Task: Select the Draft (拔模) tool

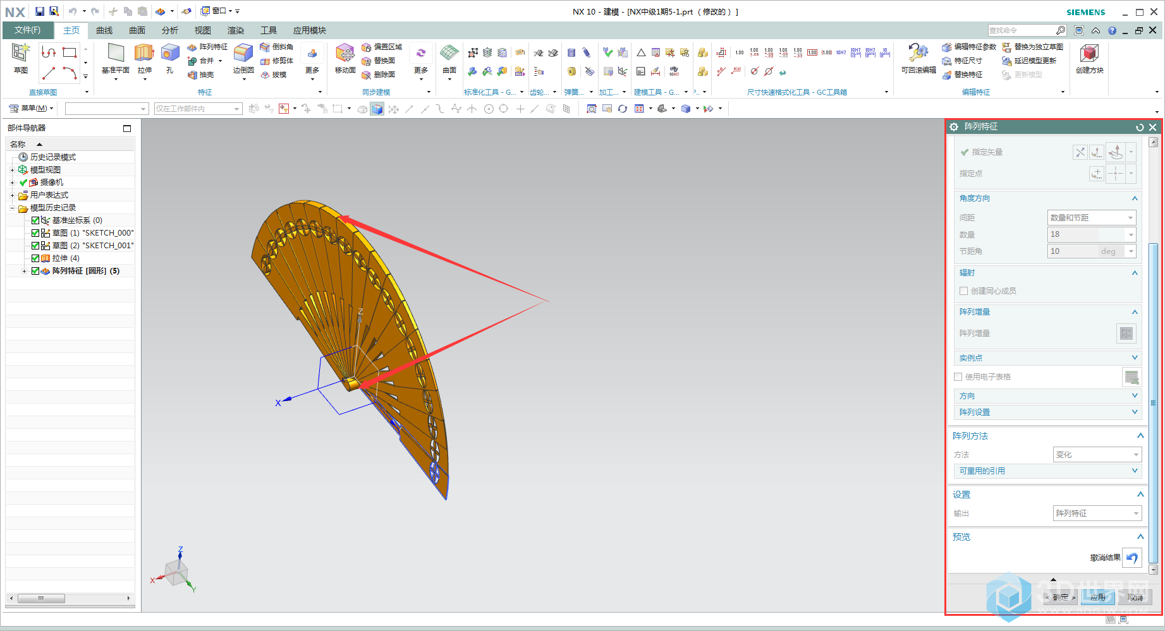Action: pos(274,75)
